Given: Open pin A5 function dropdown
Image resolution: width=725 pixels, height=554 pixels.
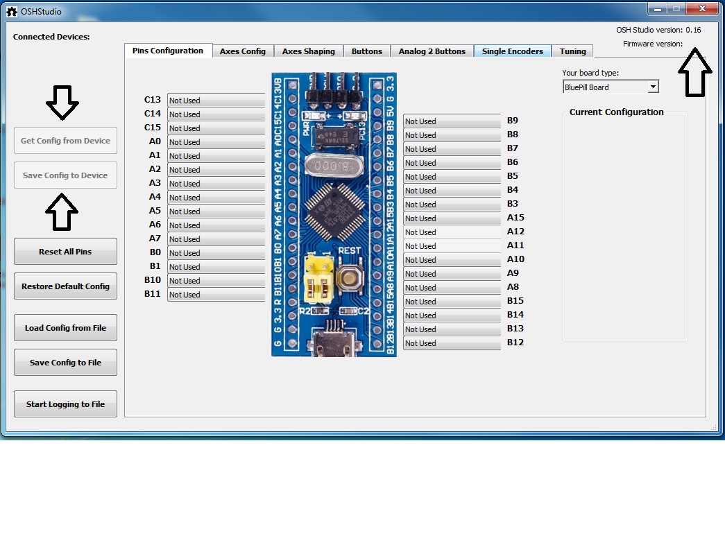Looking at the screenshot, I should [x=216, y=211].
